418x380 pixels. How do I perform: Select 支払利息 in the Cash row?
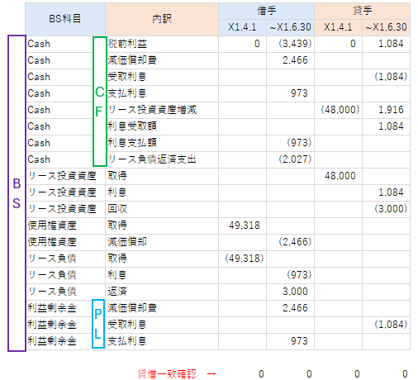162,93
